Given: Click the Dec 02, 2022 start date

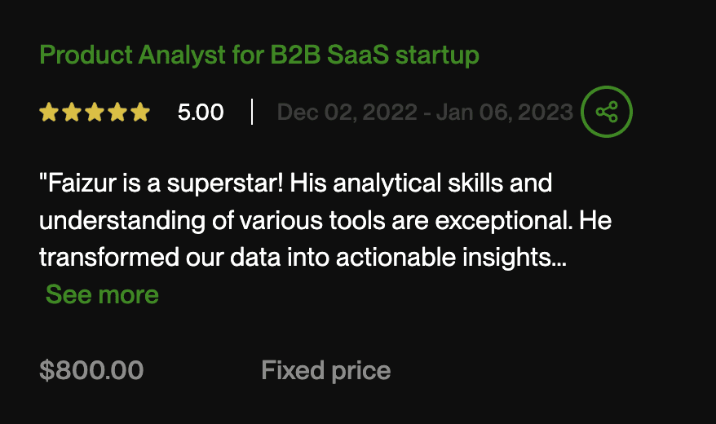Looking at the screenshot, I should 347,113.
